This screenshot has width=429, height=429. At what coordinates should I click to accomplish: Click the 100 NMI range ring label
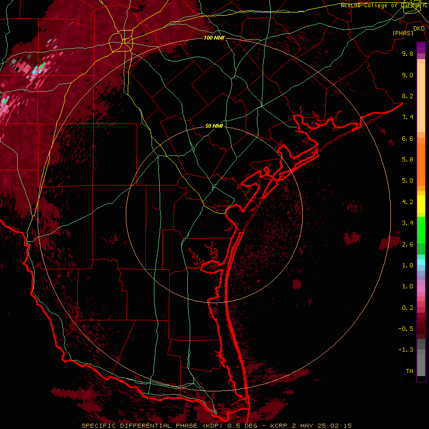coord(214,38)
